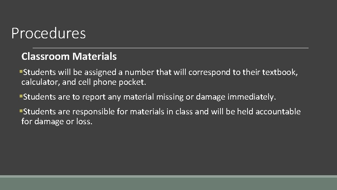Image resolution: width=337 pixels, height=190 pixels.
Task: Click the first yellow bullet marker
Action: 21,71
